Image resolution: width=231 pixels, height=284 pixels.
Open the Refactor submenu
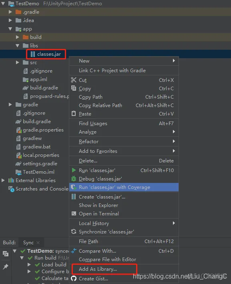pos(124,142)
